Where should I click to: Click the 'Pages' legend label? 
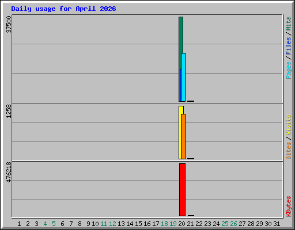tap(288, 70)
